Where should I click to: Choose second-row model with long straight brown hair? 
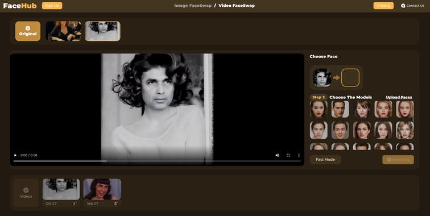[x=383, y=130]
